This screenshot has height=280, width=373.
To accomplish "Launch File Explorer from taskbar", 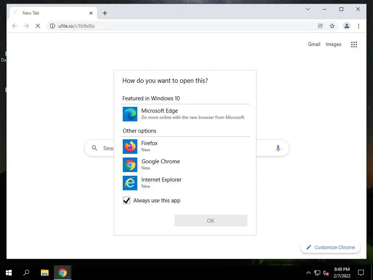I will click(44, 273).
